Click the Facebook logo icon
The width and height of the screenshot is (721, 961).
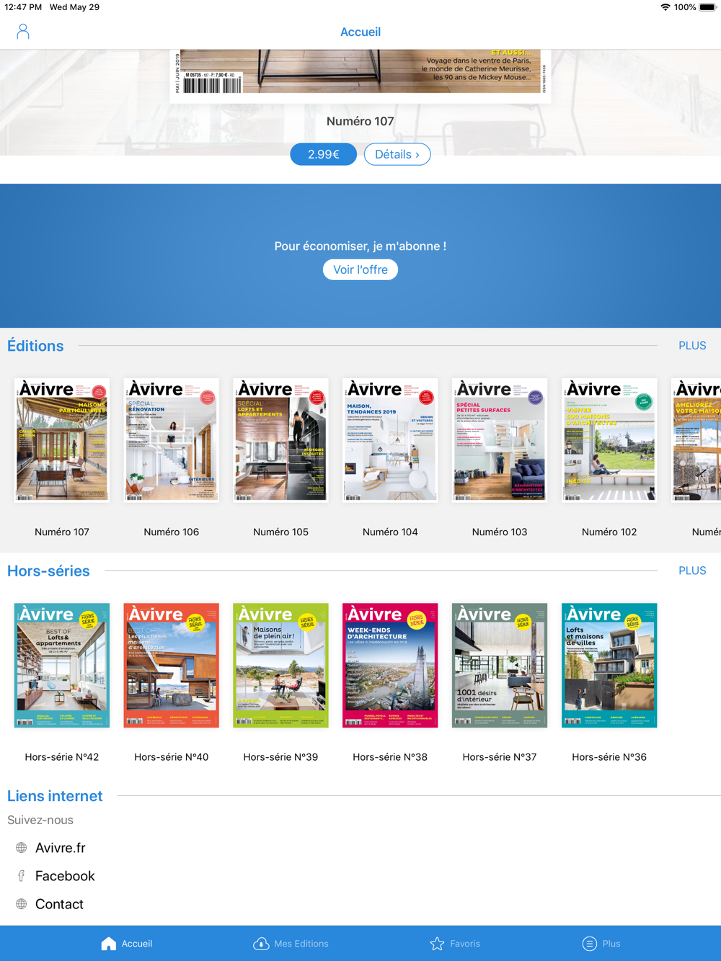[22, 876]
